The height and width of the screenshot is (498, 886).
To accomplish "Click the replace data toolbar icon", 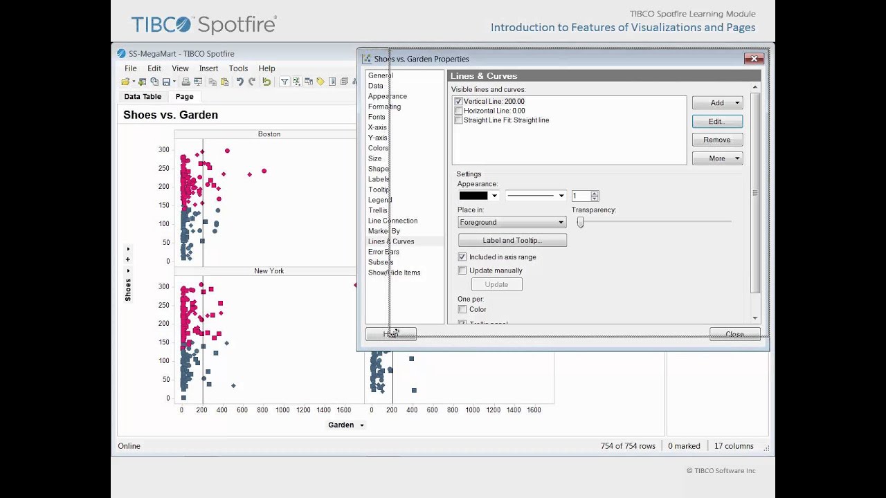I will coord(154,82).
